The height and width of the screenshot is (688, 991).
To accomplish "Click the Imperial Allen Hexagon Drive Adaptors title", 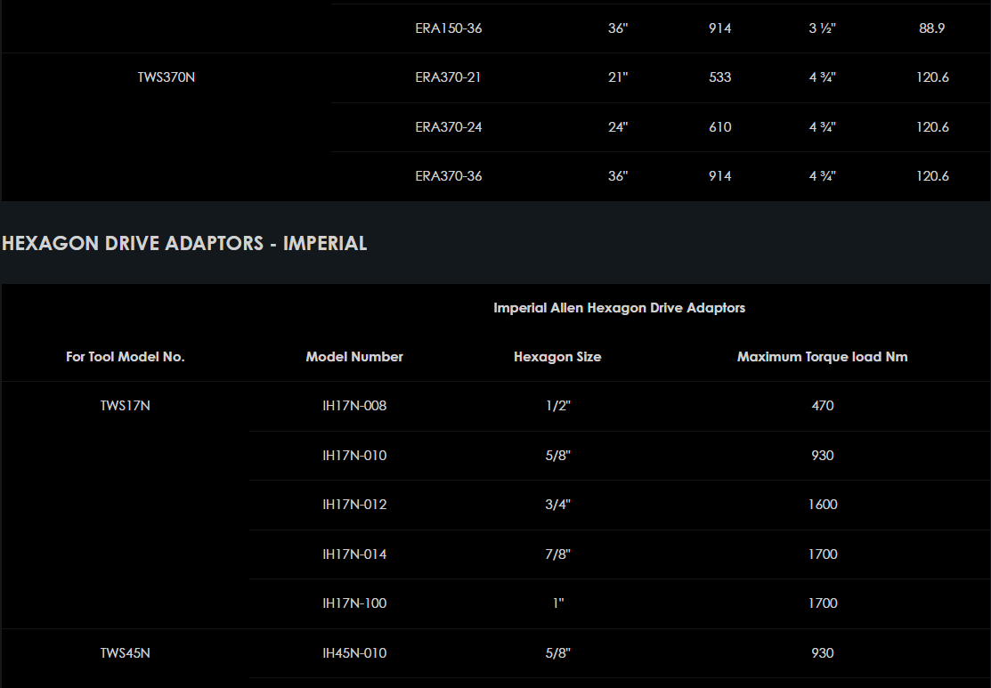I will pos(619,308).
